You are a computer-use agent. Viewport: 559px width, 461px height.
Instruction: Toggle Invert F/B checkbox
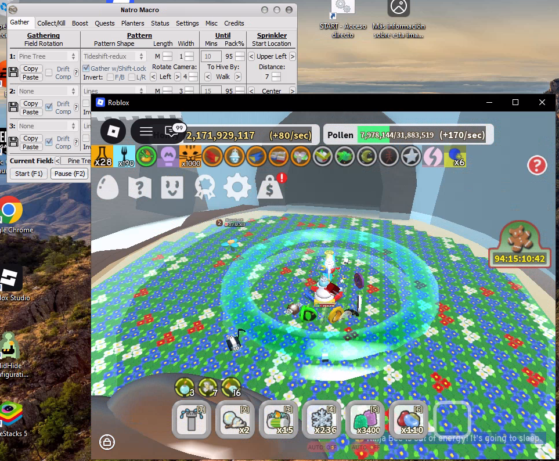coord(110,77)
